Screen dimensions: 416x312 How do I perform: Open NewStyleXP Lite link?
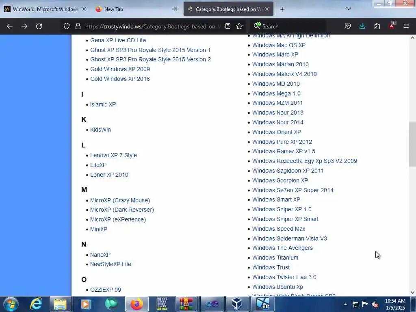(x=110, y=264)
